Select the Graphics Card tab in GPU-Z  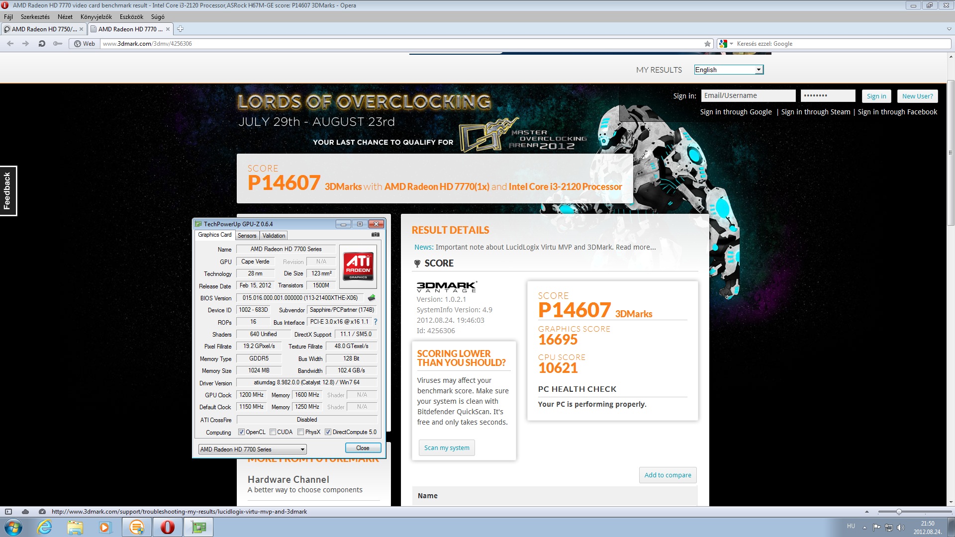[215, 235]
